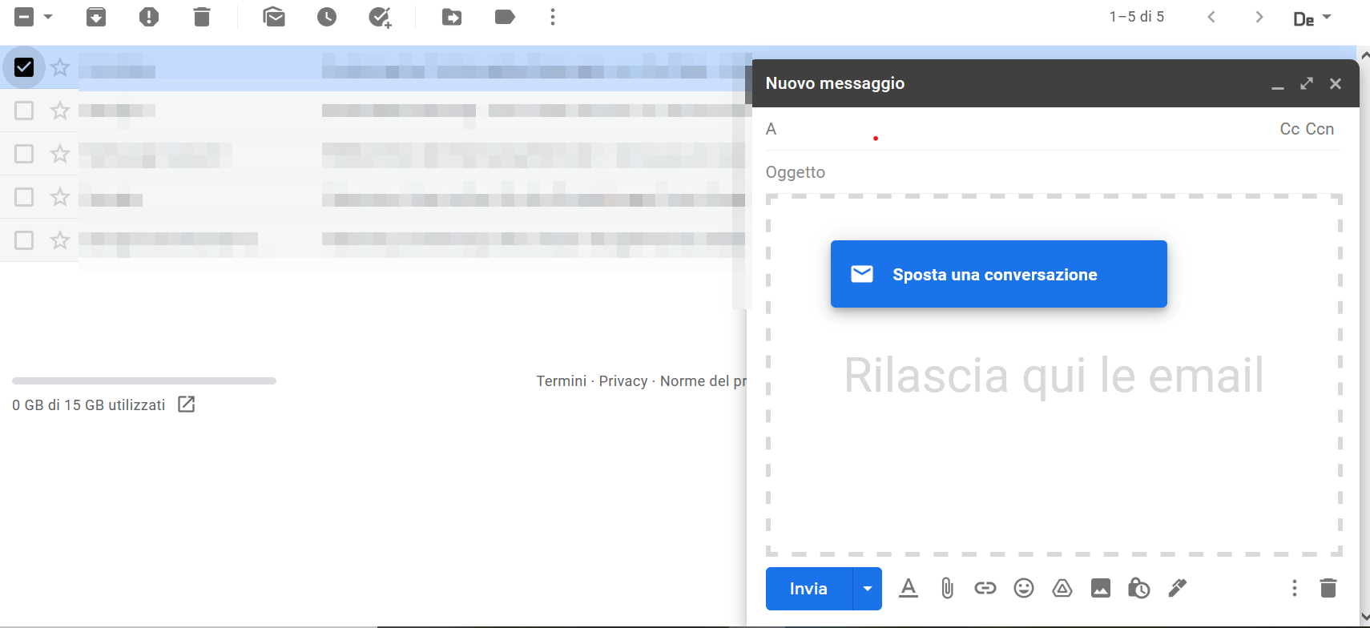Open the Move to folder icon
1370x628 pixels.
(452, 17)
